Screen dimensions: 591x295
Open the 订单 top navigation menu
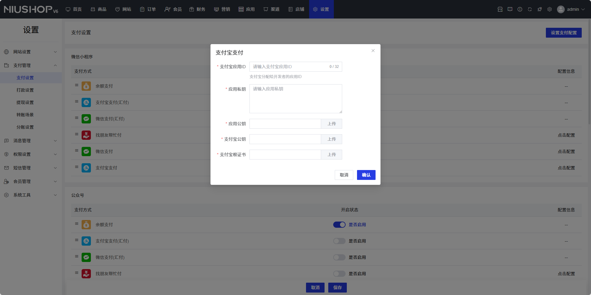tap(148, 9)
